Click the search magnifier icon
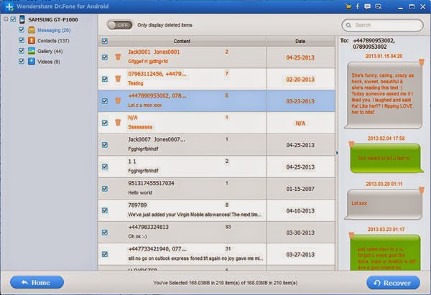 point(348,25)
